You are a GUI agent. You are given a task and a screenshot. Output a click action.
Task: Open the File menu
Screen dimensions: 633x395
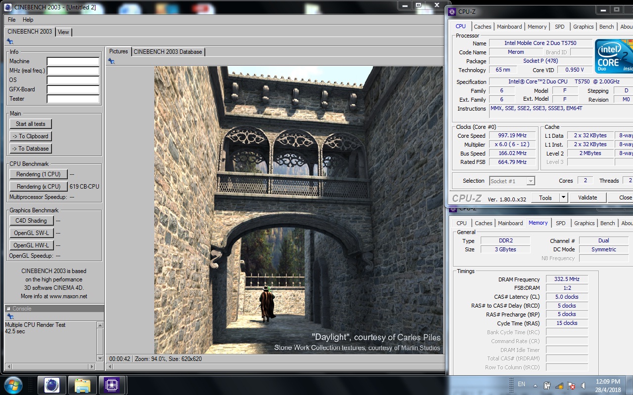11,20
